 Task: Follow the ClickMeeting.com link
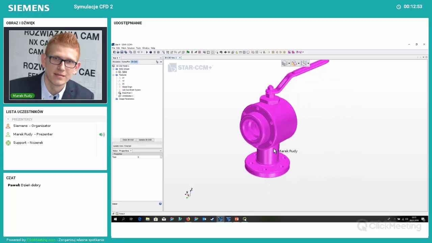coord(41,240)
